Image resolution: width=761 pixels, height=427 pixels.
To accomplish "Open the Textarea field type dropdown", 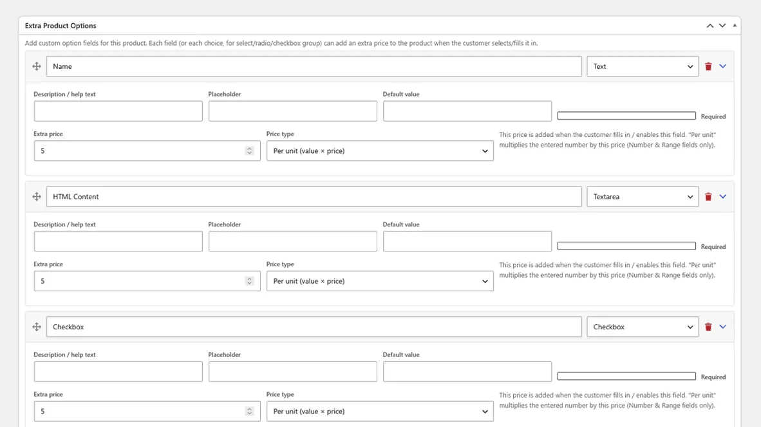I will pos(643,197).
